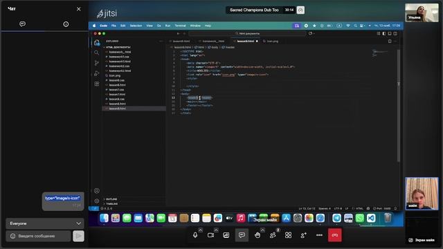Split the editor to the right
The image size is (443, 249).
pyautogui.click(x=390, y=41)
